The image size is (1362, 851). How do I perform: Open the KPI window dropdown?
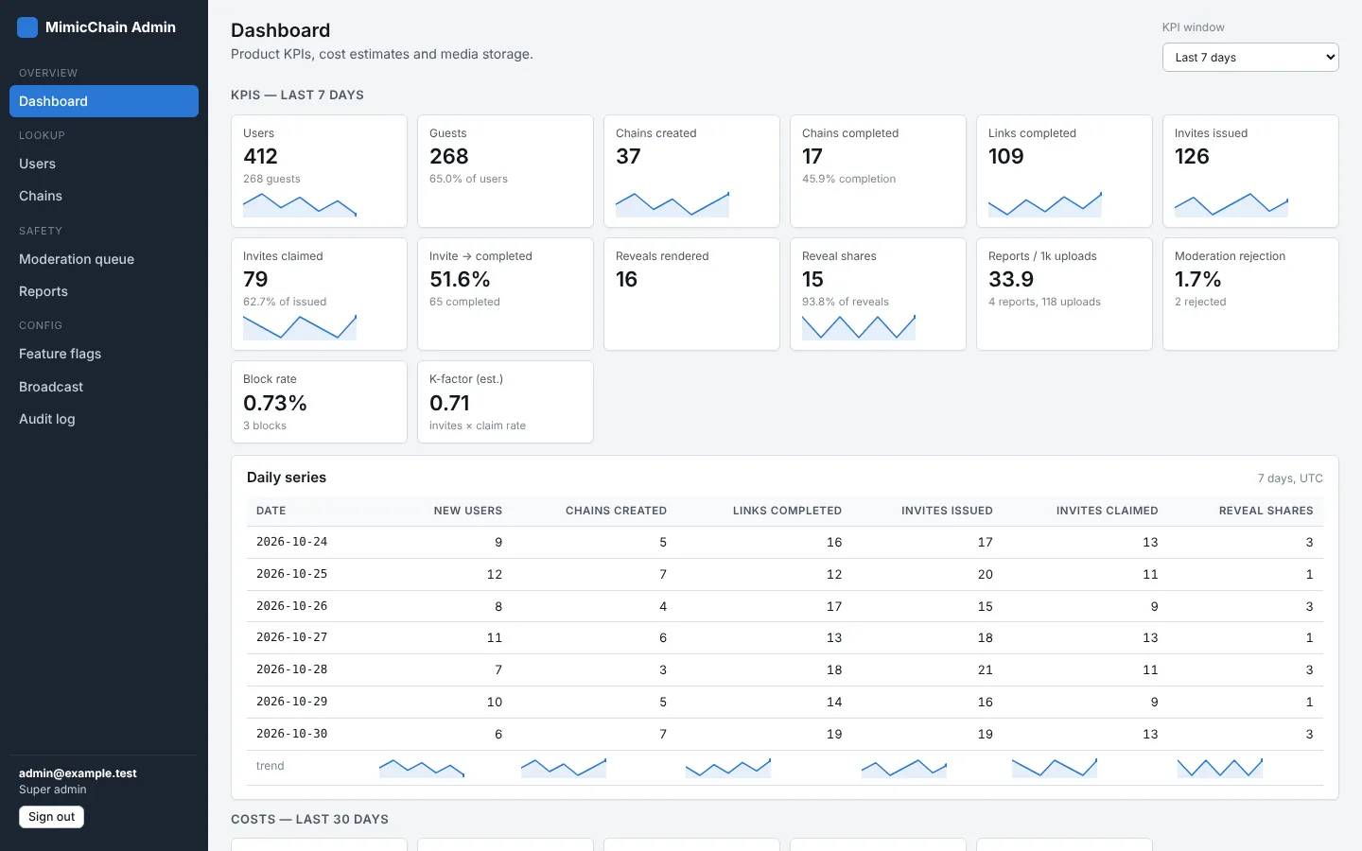pyautogui.click(x=1250, y=58)
